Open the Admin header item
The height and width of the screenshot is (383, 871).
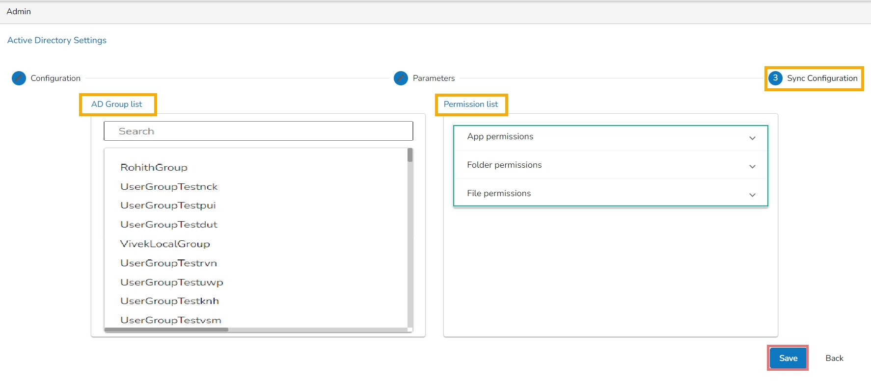click(19, 11)
